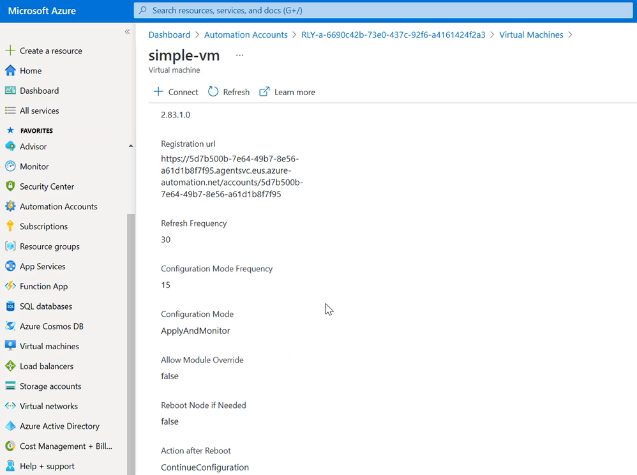The image size is (637, 475).
Task: Select Subscriptions in the favorites list
Action: [x=43, y=226]
